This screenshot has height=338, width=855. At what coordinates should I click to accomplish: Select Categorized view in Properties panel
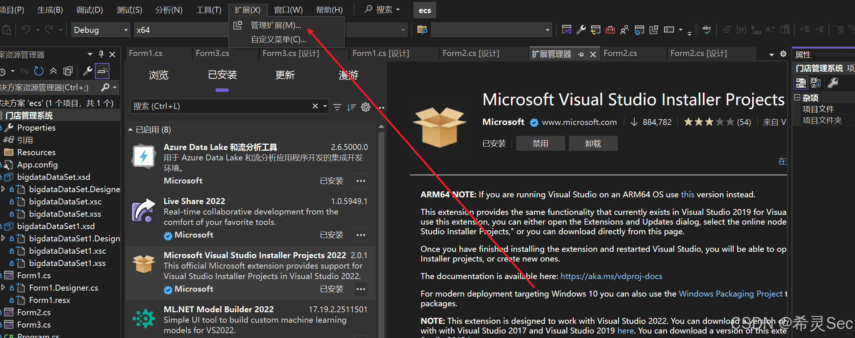click(x=801, y=82)
